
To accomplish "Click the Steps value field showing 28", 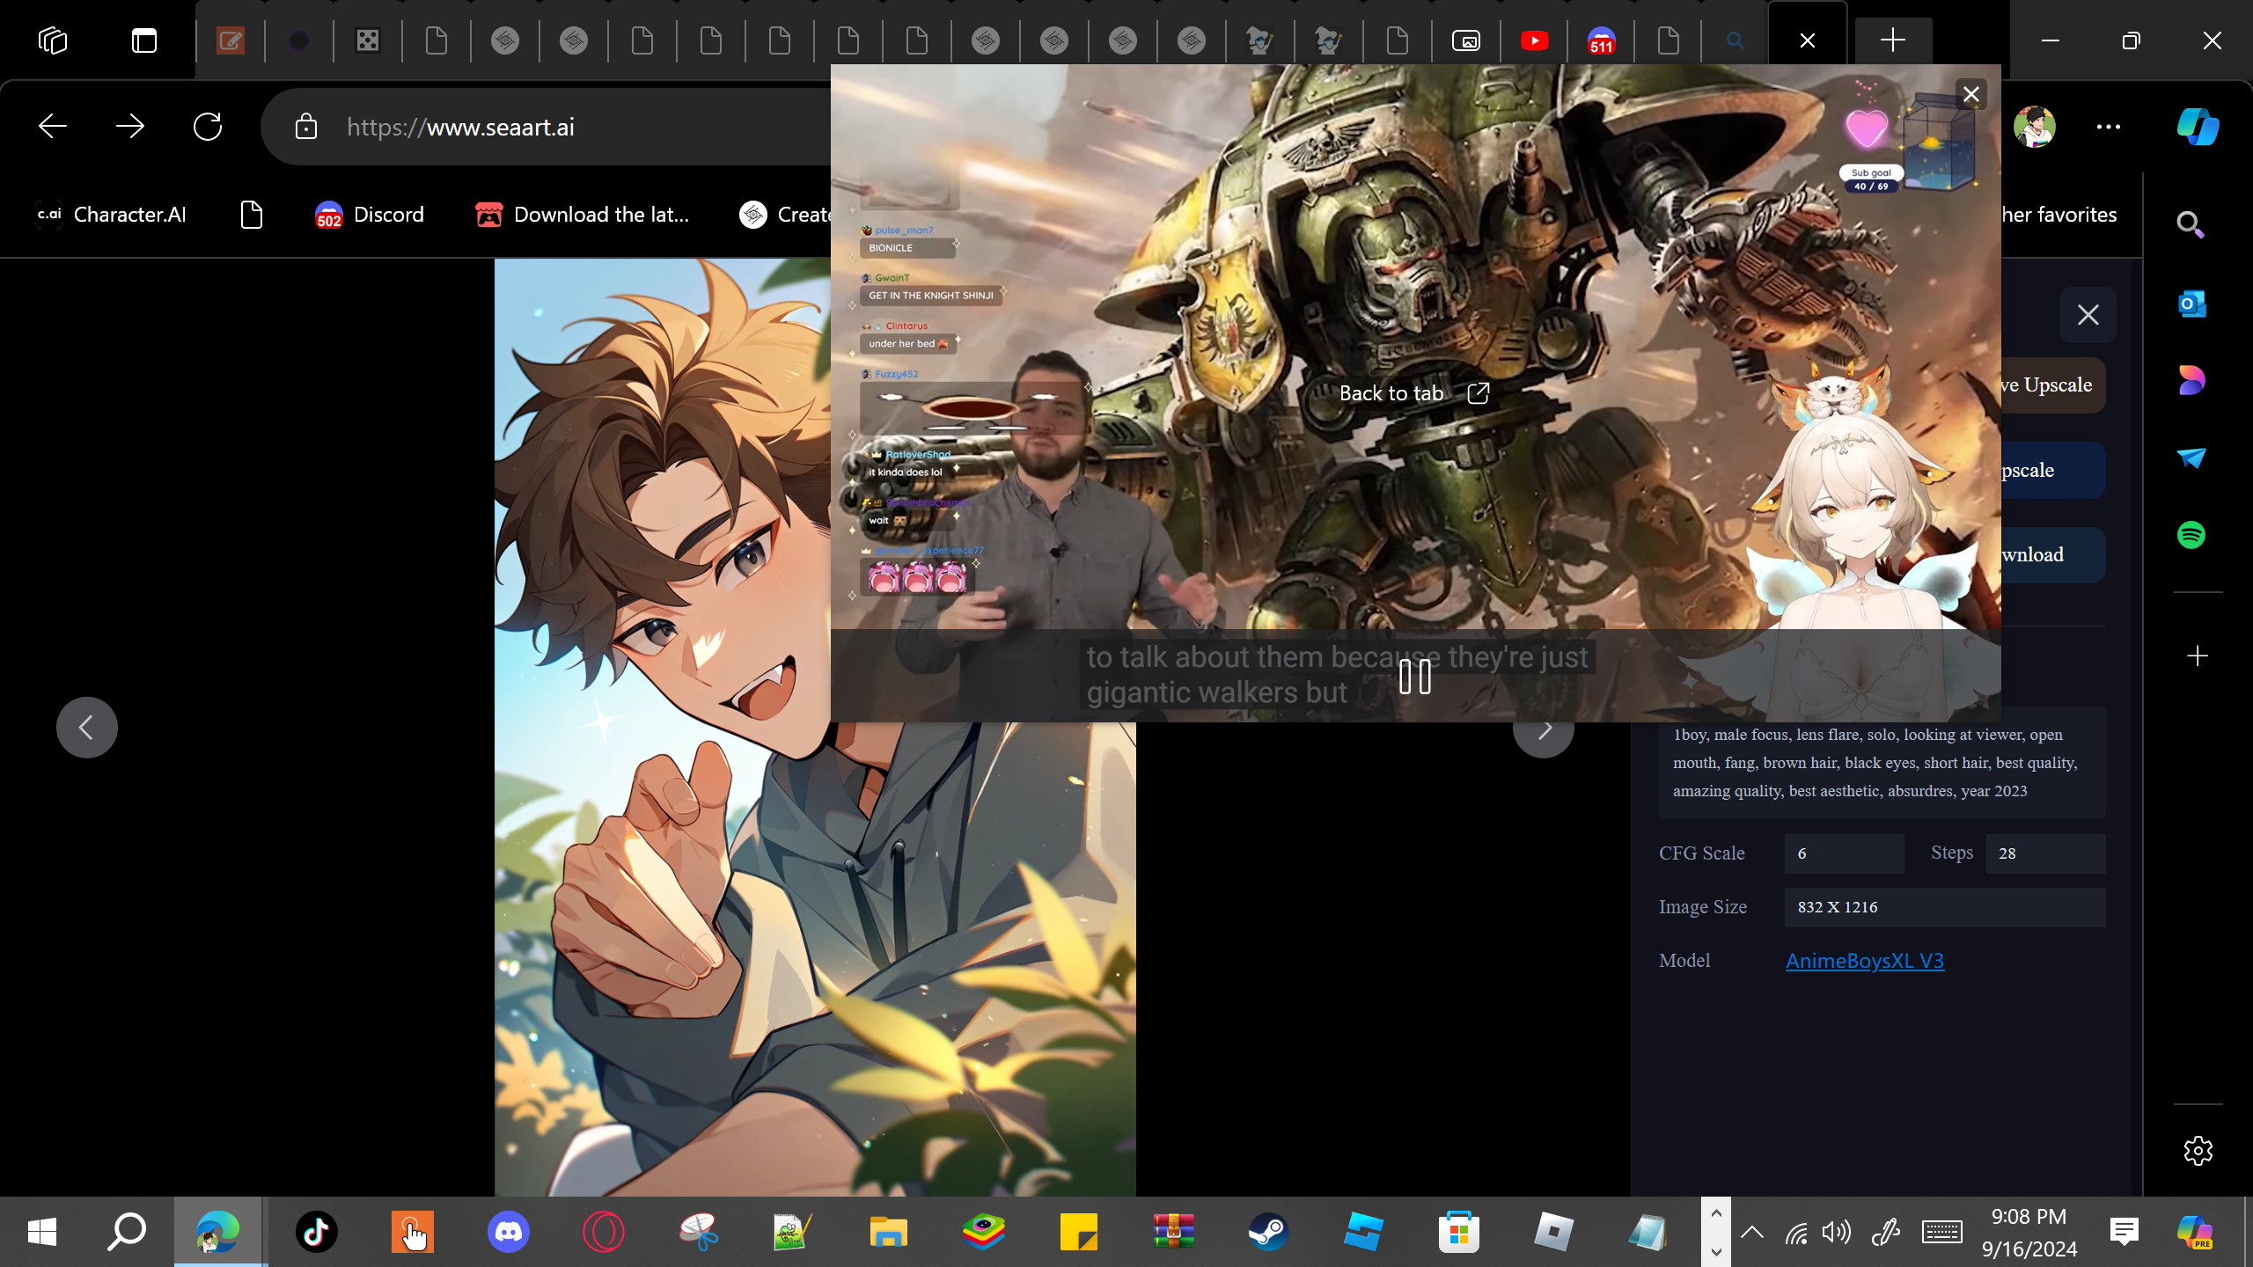I will (2045, 853).
